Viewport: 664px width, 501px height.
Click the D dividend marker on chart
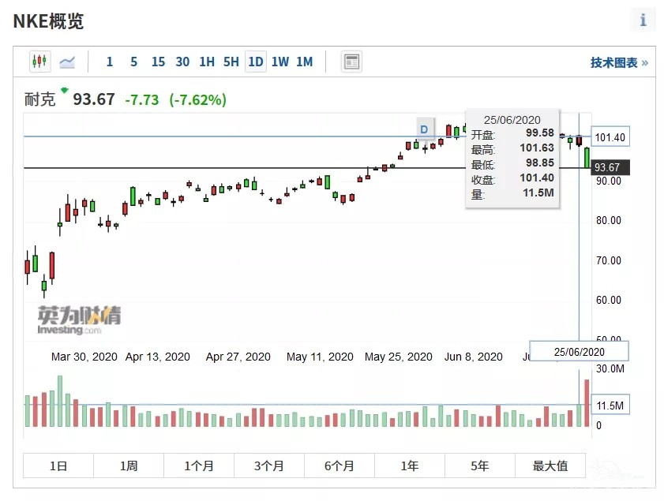[425, 129]
